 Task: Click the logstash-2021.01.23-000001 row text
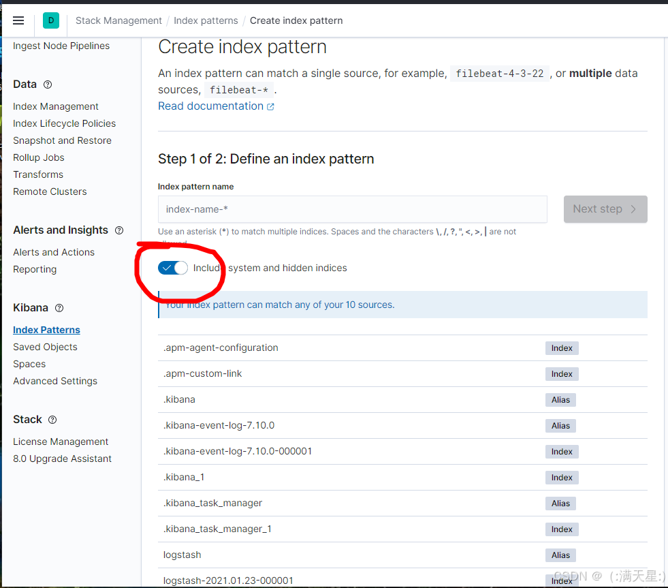pos(228,581)
